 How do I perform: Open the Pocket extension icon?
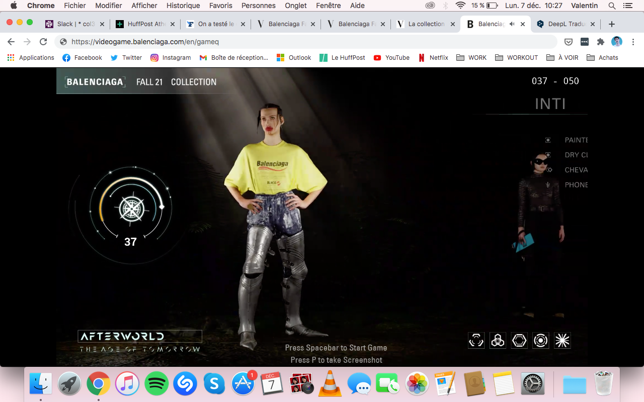tap(569, 42)
